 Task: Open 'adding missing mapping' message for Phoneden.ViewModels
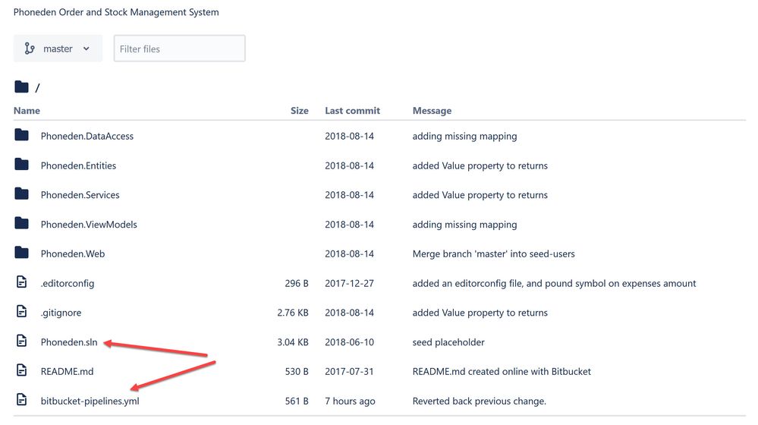coord(464,225)
